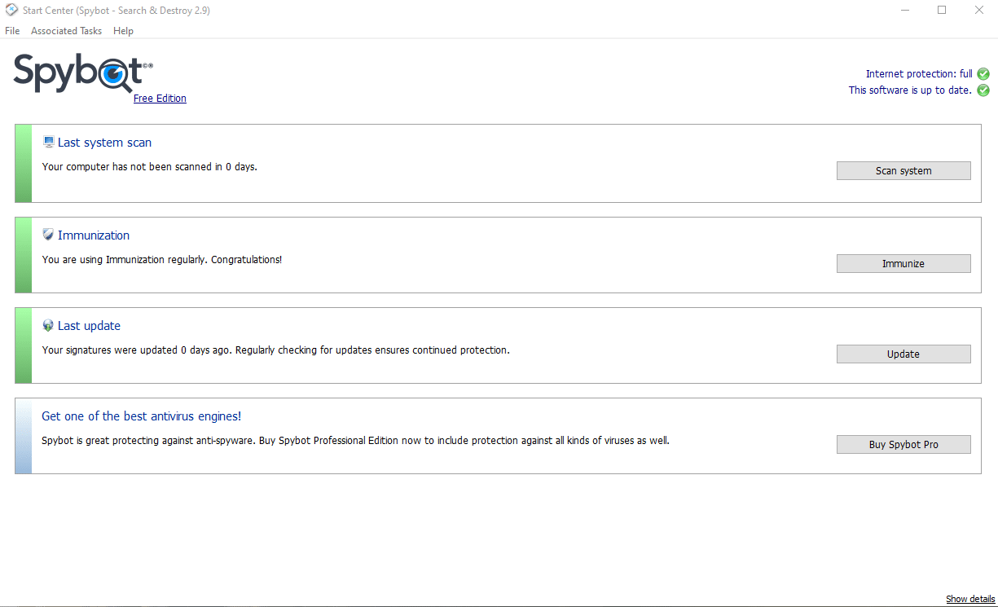Click the shield icon beside Immunization
998x607 pixels.
click(48, 235)
